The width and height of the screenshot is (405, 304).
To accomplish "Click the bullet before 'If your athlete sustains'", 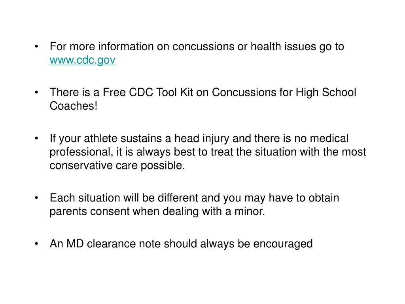I will 36,138.
